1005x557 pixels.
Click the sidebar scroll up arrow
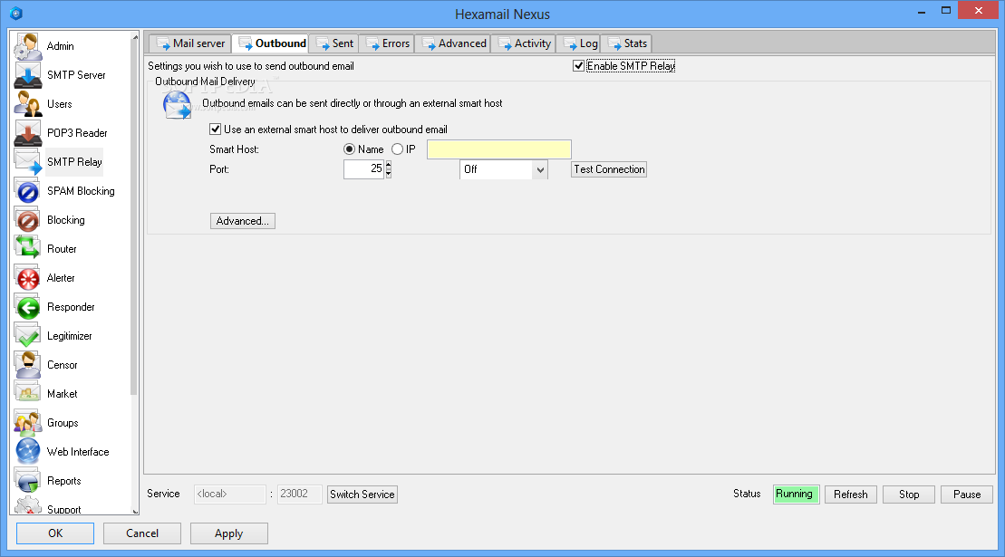click(x=135, y=37)
